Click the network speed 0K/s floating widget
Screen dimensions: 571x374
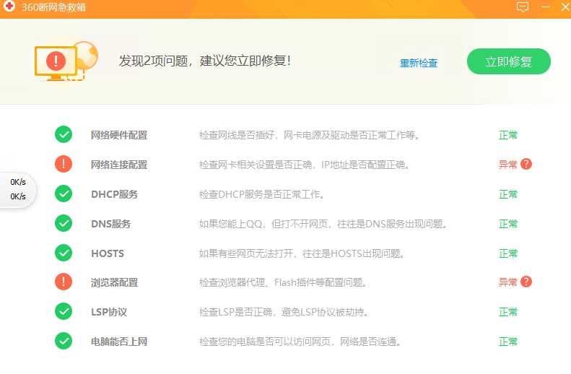pyautogui.click(x=18, y=189)
